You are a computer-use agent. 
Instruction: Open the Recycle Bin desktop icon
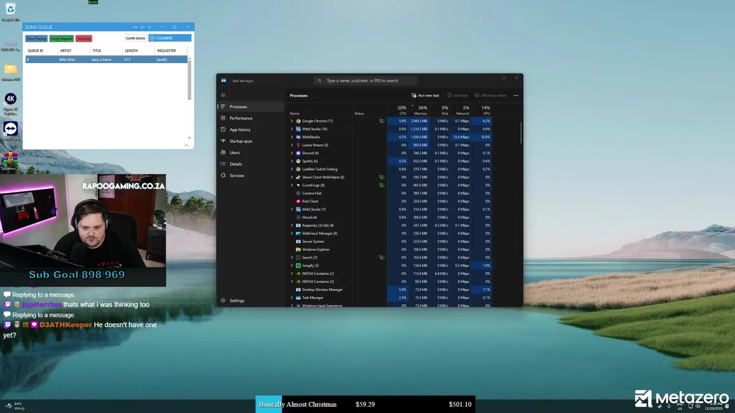coord(10,11)
